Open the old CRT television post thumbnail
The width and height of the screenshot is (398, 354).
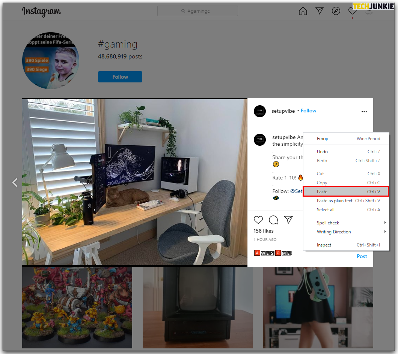(x=197, y=308)
